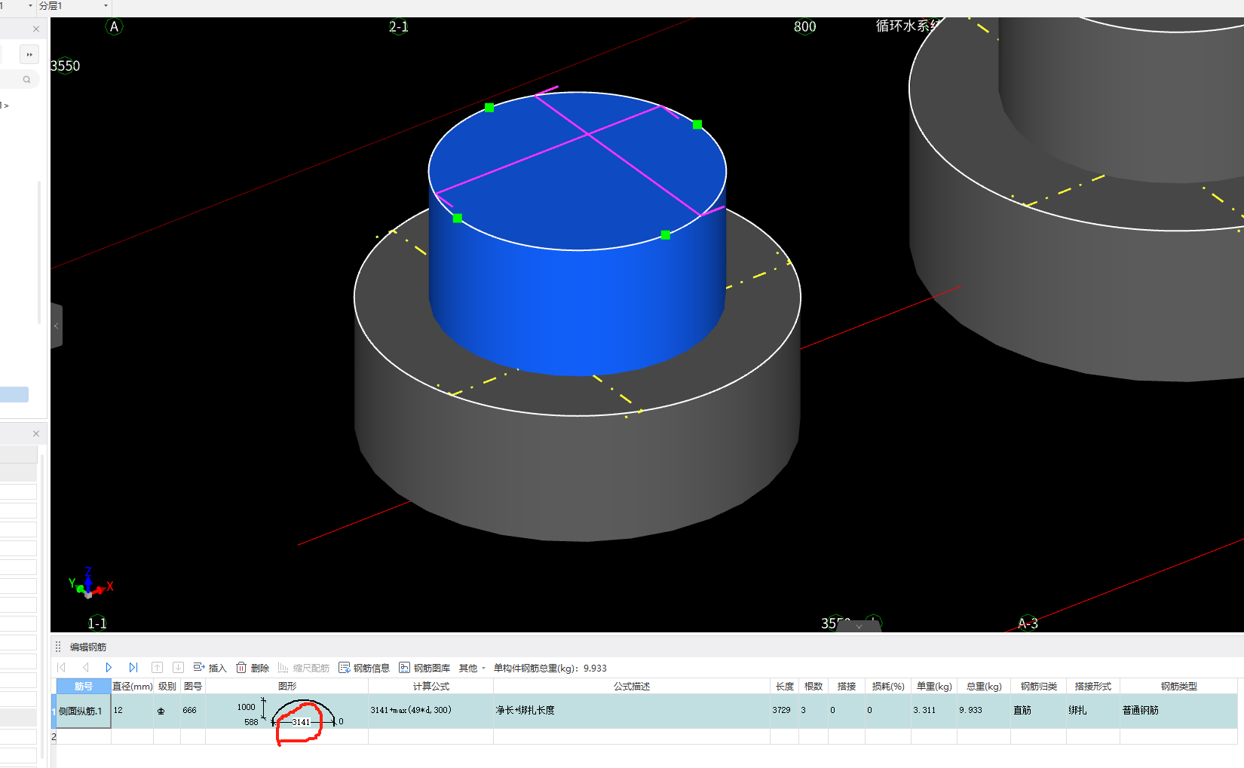Select the 搭接形式 column header
Image resolution: width=1244 pixels, height=768 pixels.
point(1092,686)
